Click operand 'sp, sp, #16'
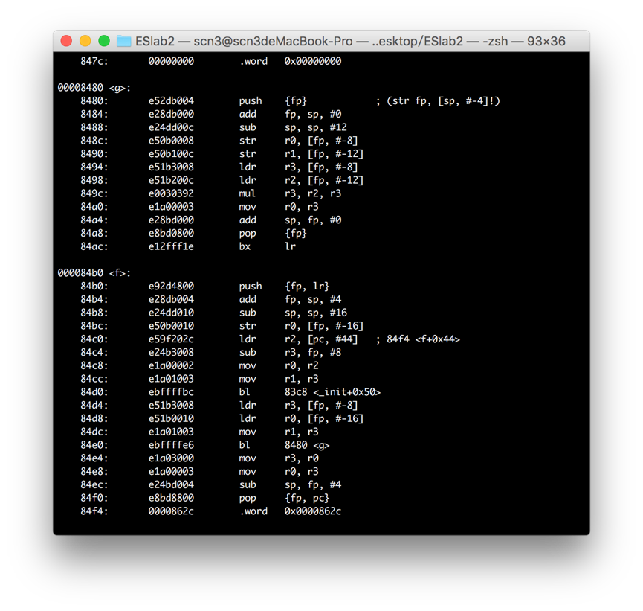Image resolution: width=643 pixels, height=611 pixels. [x=316, y=313]
